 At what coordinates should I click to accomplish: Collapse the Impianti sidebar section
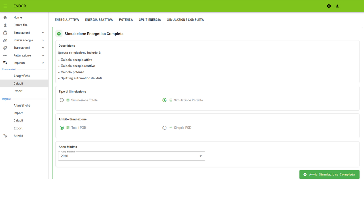pos(43,63)
